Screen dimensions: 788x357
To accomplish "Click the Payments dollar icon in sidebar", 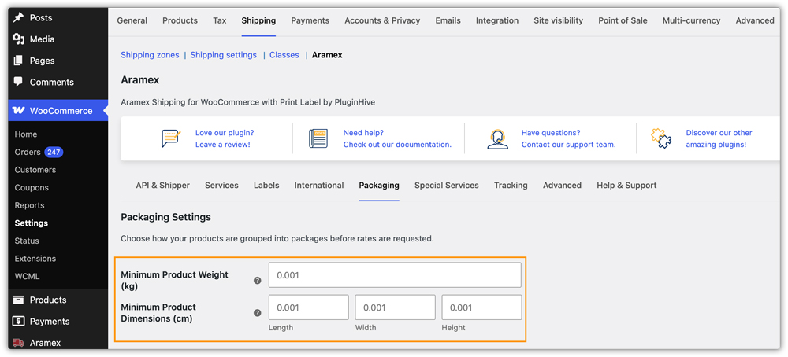I will pos(18,322).
